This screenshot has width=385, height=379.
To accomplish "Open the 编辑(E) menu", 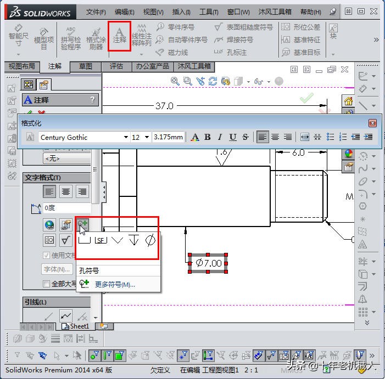I will (x=125, y=12).
